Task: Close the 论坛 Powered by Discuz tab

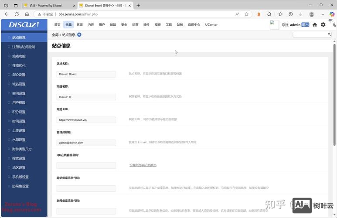Action: point(74,6)
